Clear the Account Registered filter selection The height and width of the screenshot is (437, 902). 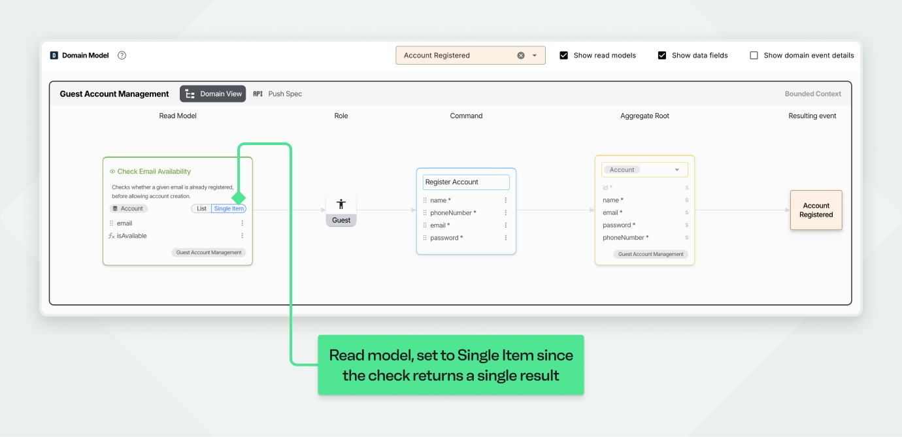point(521,56)
